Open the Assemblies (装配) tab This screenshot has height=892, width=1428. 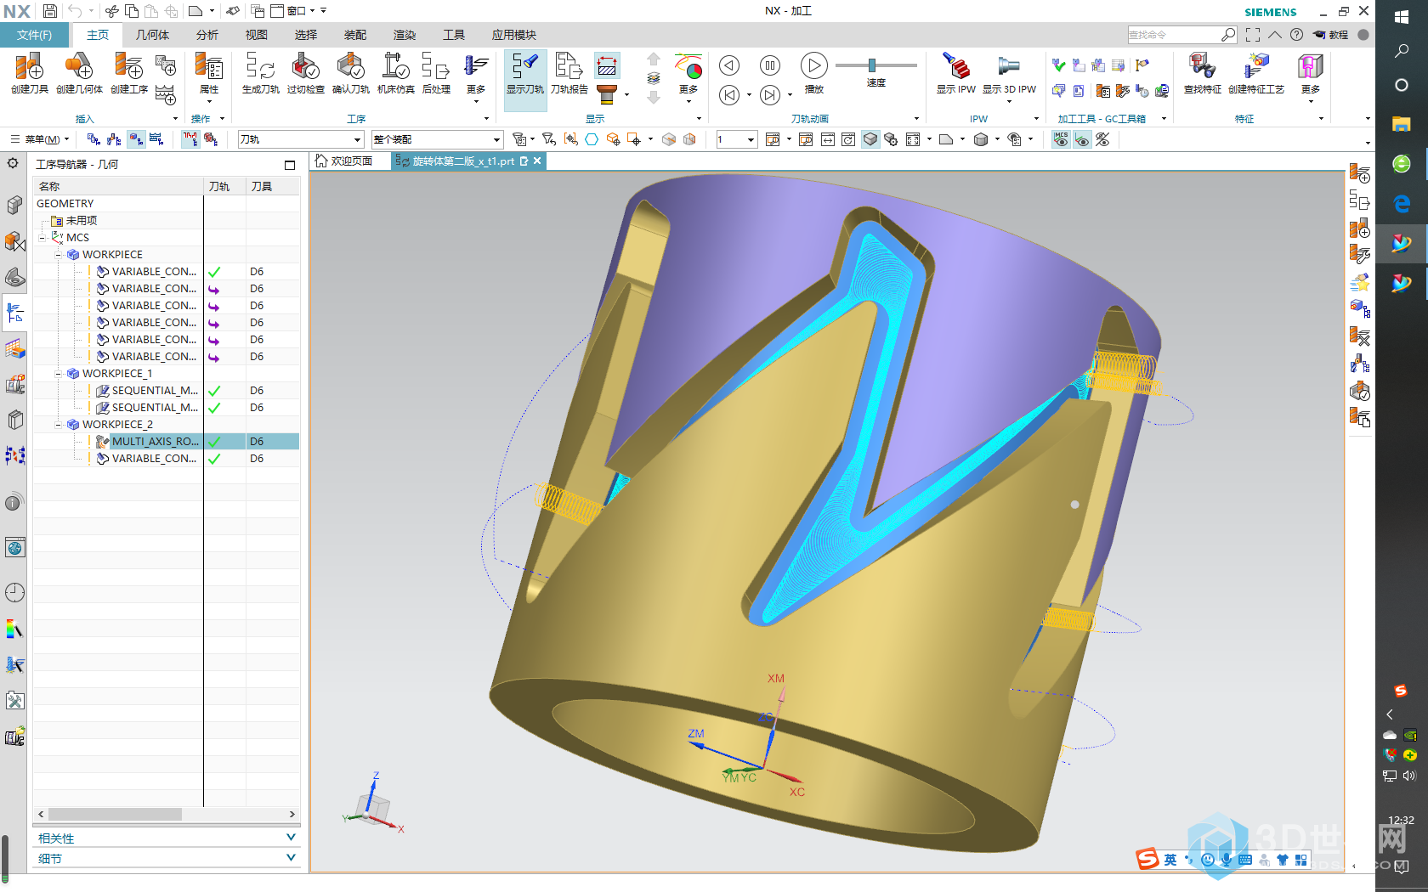tap(354, 35)
